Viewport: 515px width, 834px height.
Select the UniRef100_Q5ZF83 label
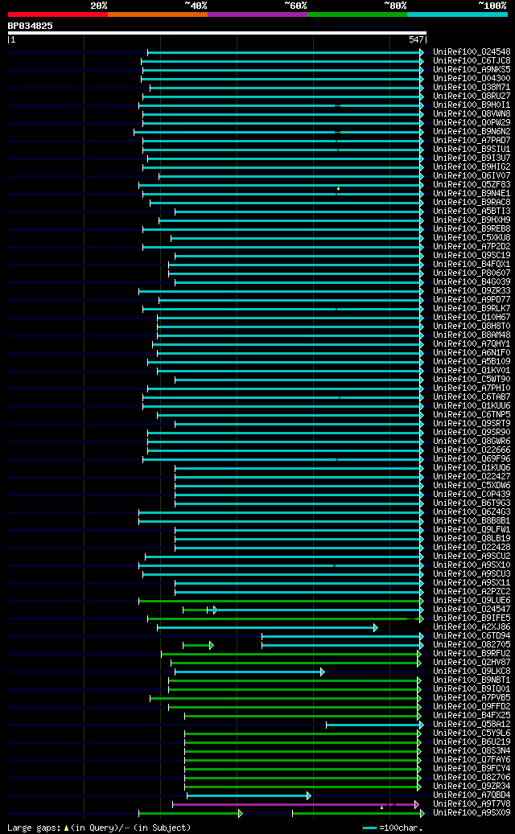[x=472, y=185]
